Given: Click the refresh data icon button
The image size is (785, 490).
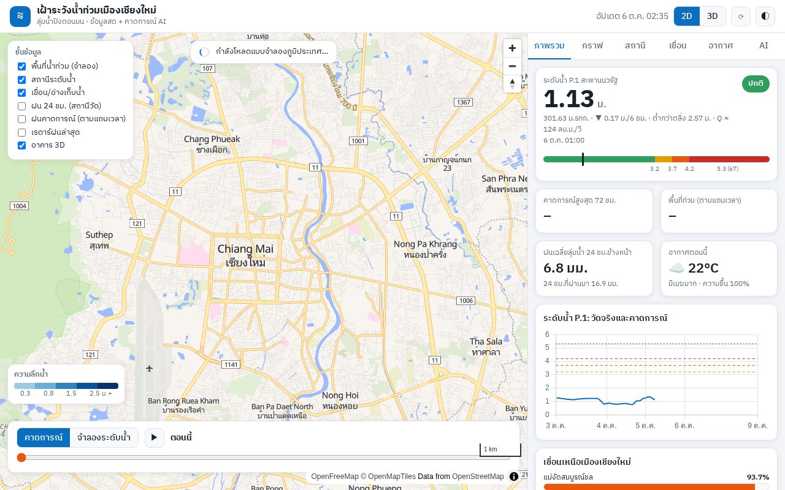Looking at the screenshot, I should click(741, 17).
